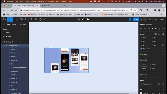Align selection left icon
The image size is (167, 94).
click(141, 28)
